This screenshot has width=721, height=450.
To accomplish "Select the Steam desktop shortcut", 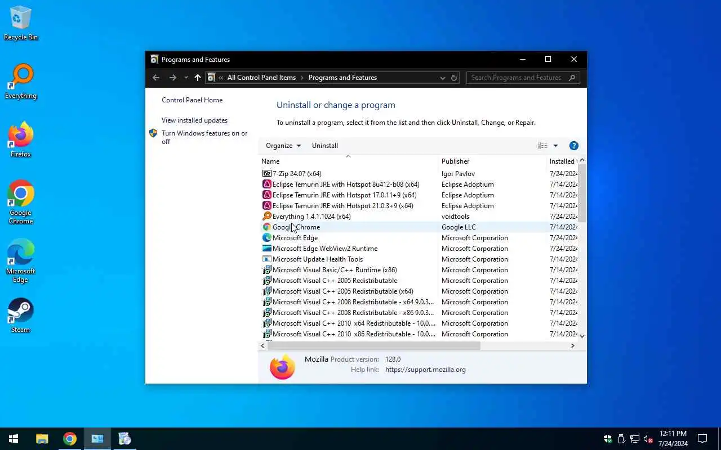I will [x=21, y=316].
